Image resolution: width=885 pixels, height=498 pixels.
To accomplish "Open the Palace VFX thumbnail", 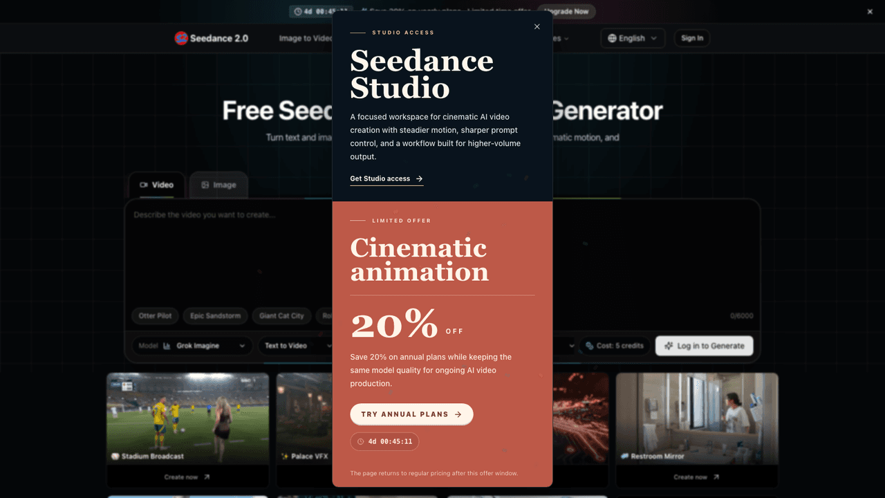I will (304, 418).
